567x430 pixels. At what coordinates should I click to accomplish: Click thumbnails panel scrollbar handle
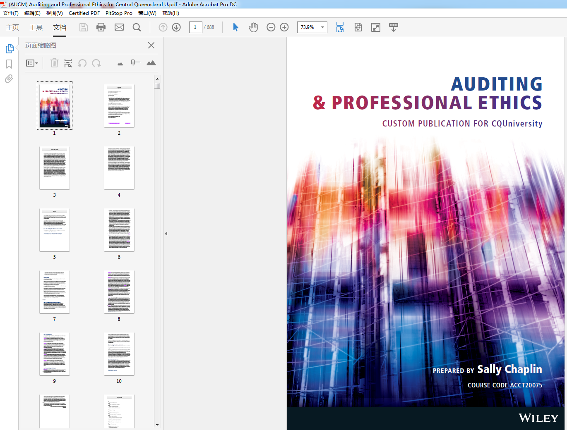[157, 86]
